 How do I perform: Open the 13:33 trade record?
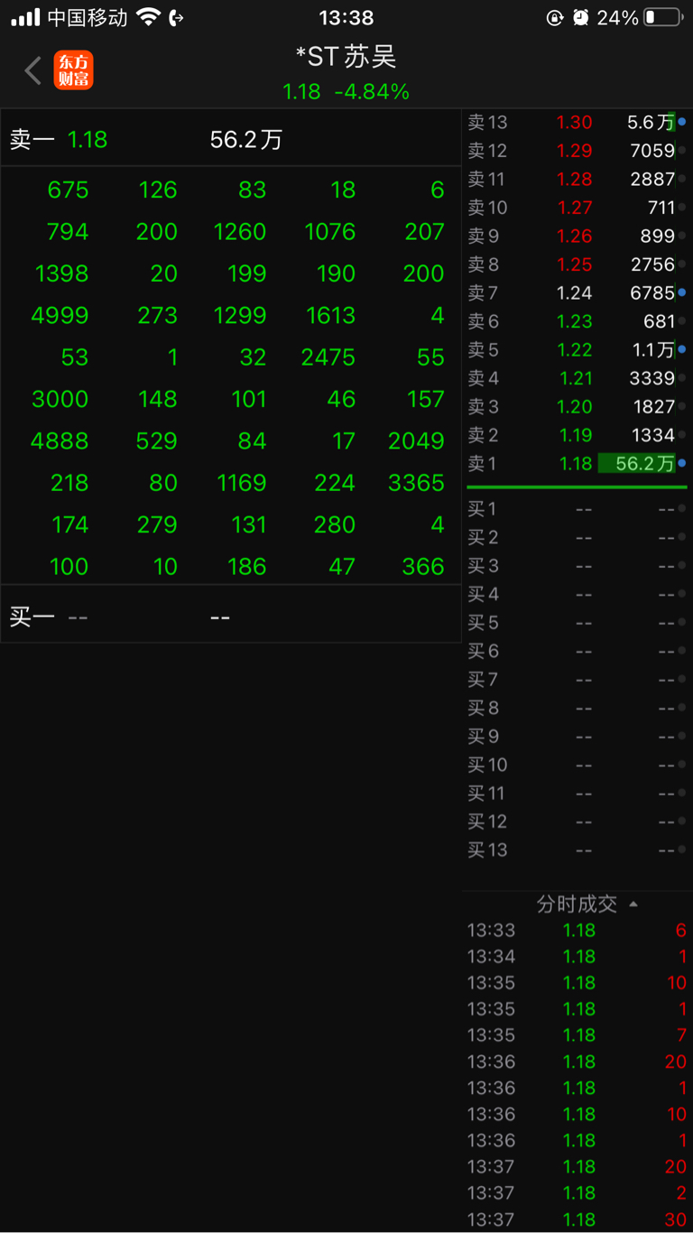577,931
